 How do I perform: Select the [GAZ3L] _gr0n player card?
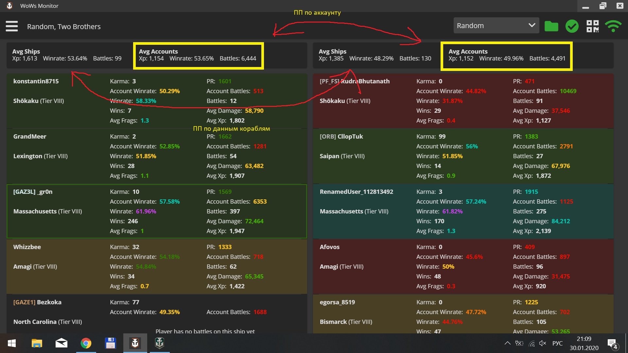(x=33, y=192)
